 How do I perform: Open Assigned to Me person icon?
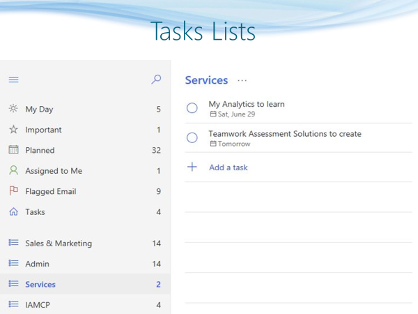coord(13,170)
